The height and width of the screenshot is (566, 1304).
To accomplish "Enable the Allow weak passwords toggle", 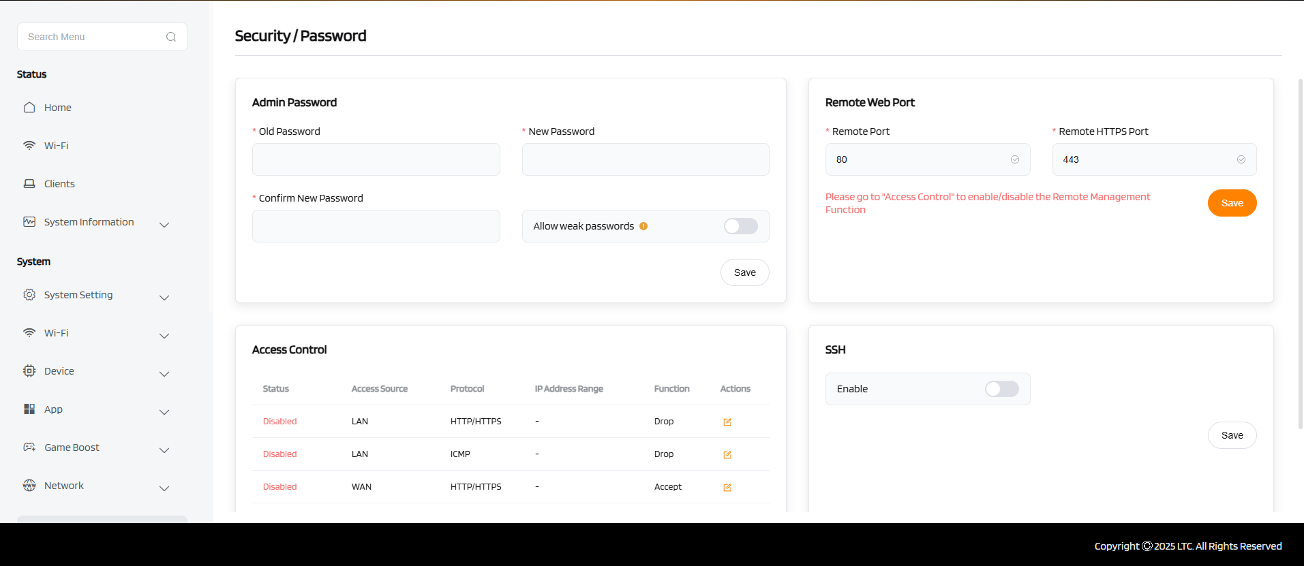I will (x=740, y=226).
